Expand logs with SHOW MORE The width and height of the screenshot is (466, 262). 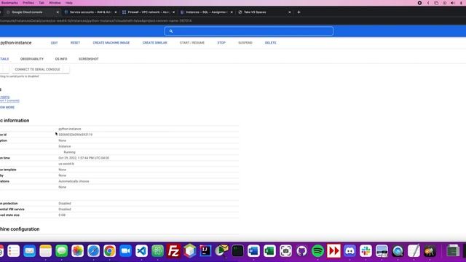(x=7, y=107)
